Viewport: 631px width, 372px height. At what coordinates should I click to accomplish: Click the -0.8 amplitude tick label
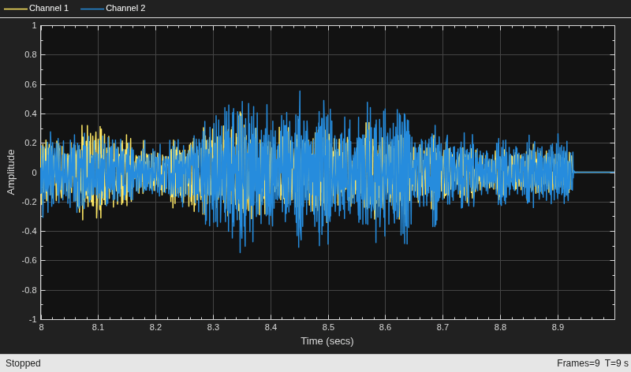click(x=29, y=290)
